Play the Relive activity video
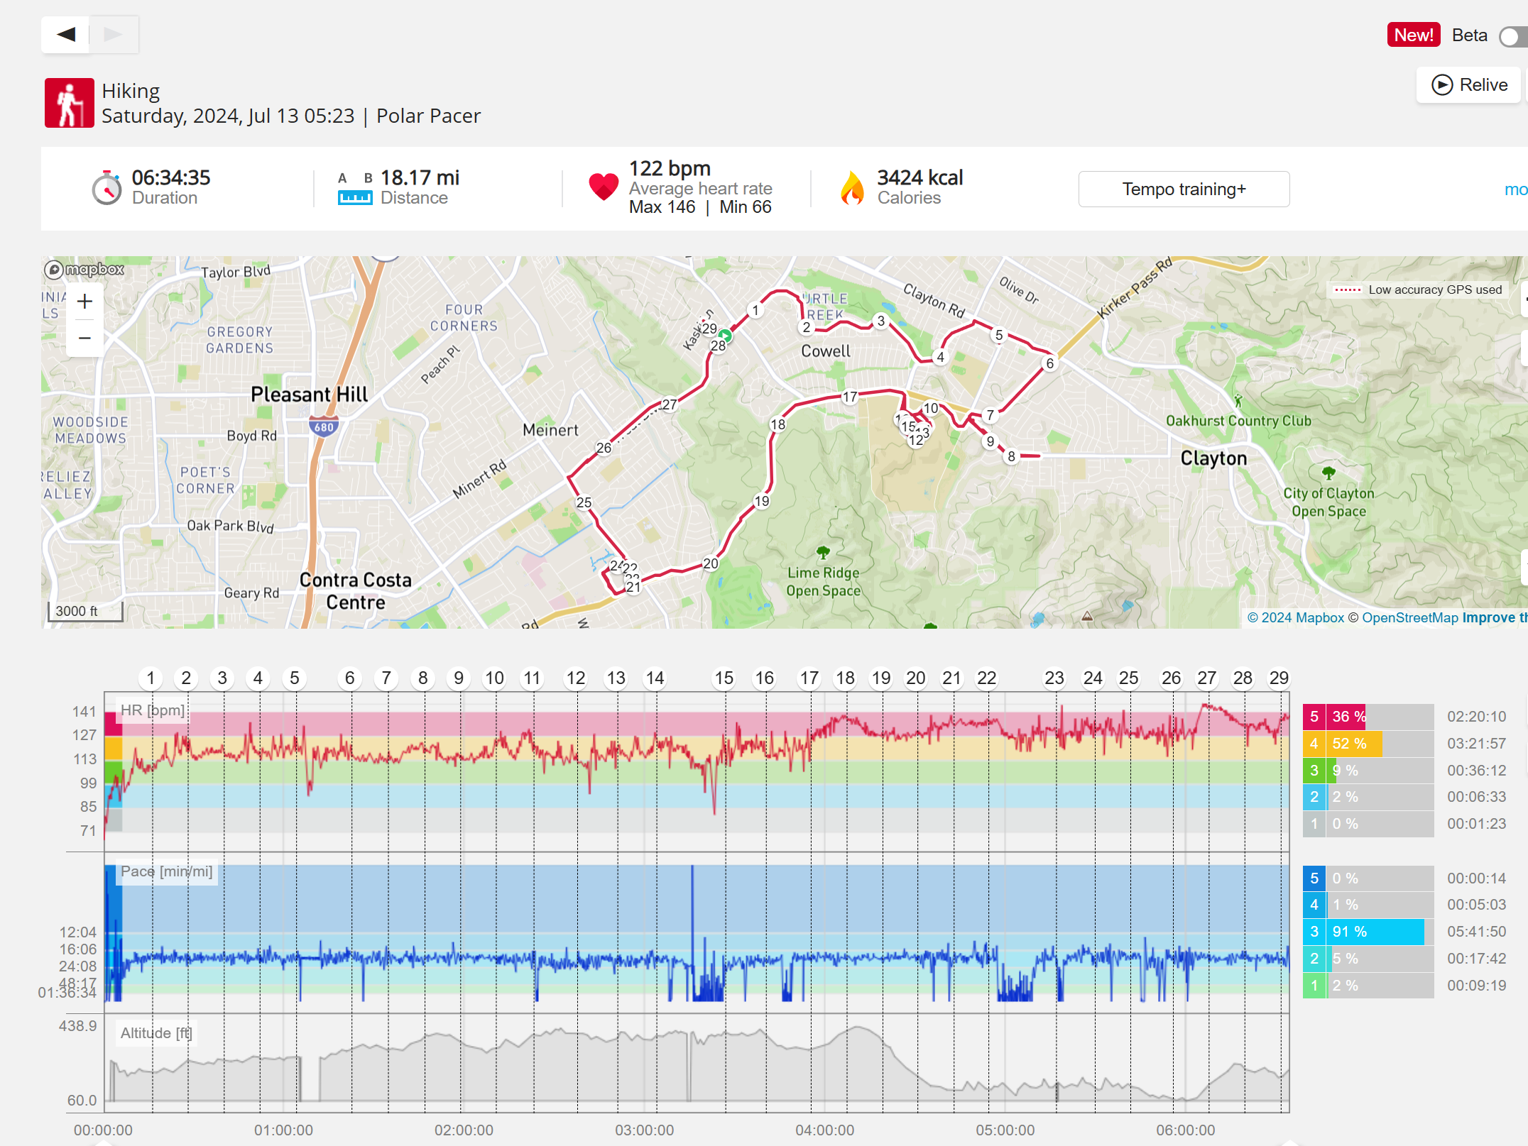This screenshot has width=1528, height=1146. [1468, 85]
